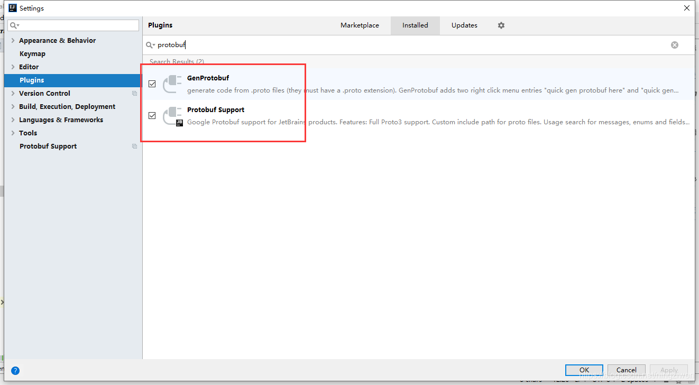The image size is (699, 385).
Task: Select the Protobuf Support plugin title
Action: [216, 110]
